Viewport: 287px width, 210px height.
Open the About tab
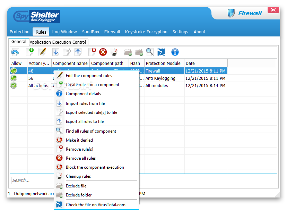(x=199, y=32)
